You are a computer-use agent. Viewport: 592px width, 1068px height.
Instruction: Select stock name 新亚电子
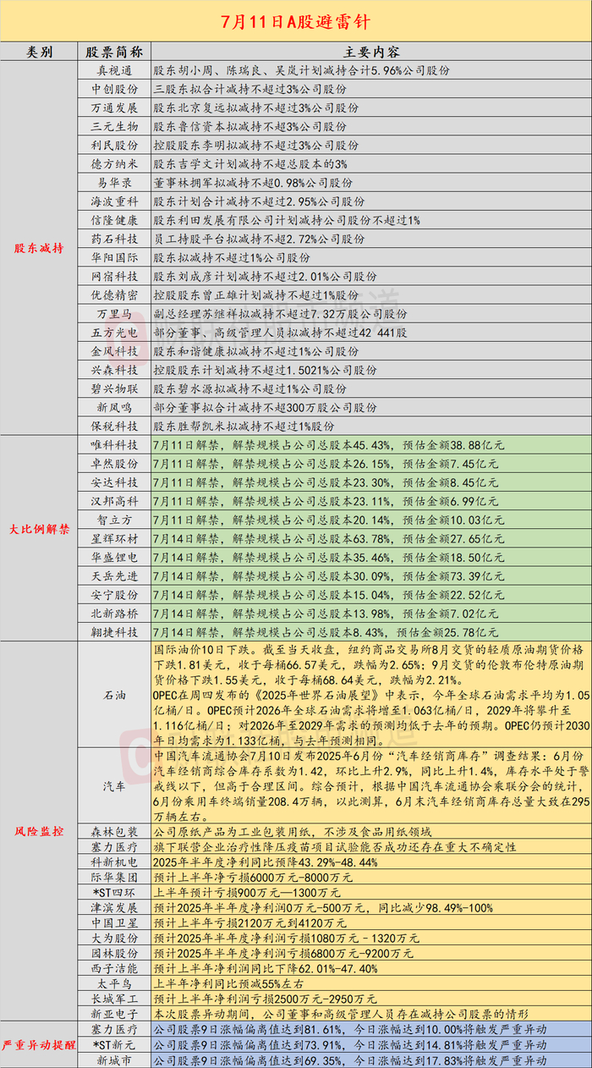(114, 1014)
